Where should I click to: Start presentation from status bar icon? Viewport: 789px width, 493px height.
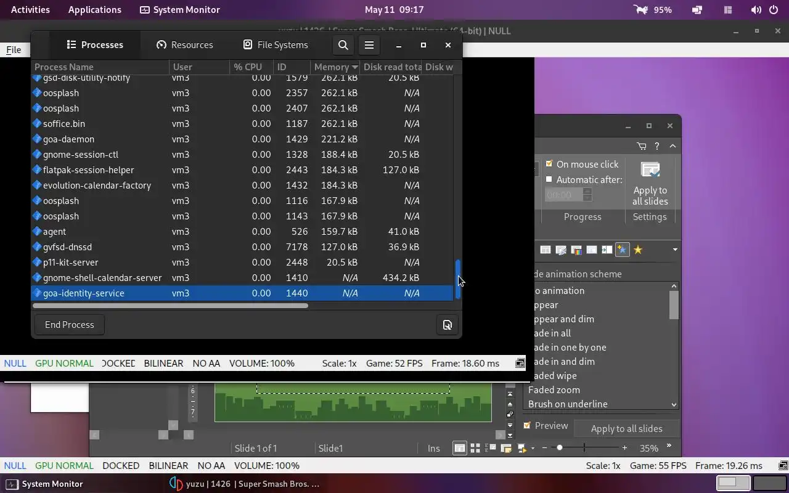(521, 448)
